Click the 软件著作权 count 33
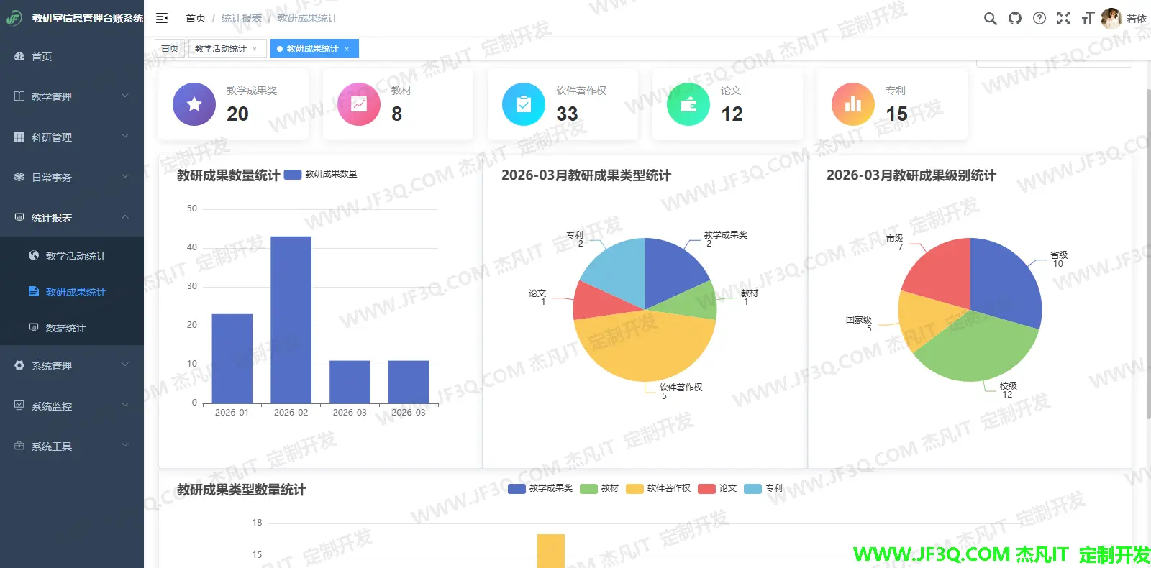The height and width of the screenshot is (568, 1151). 567,114
